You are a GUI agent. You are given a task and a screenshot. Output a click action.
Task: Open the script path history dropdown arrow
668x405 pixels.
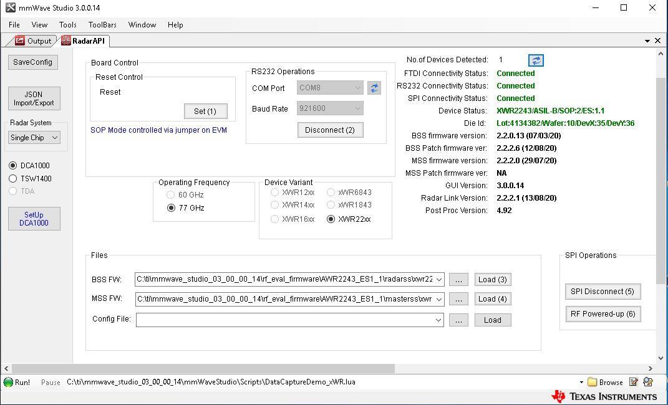(x=581, y=383)
